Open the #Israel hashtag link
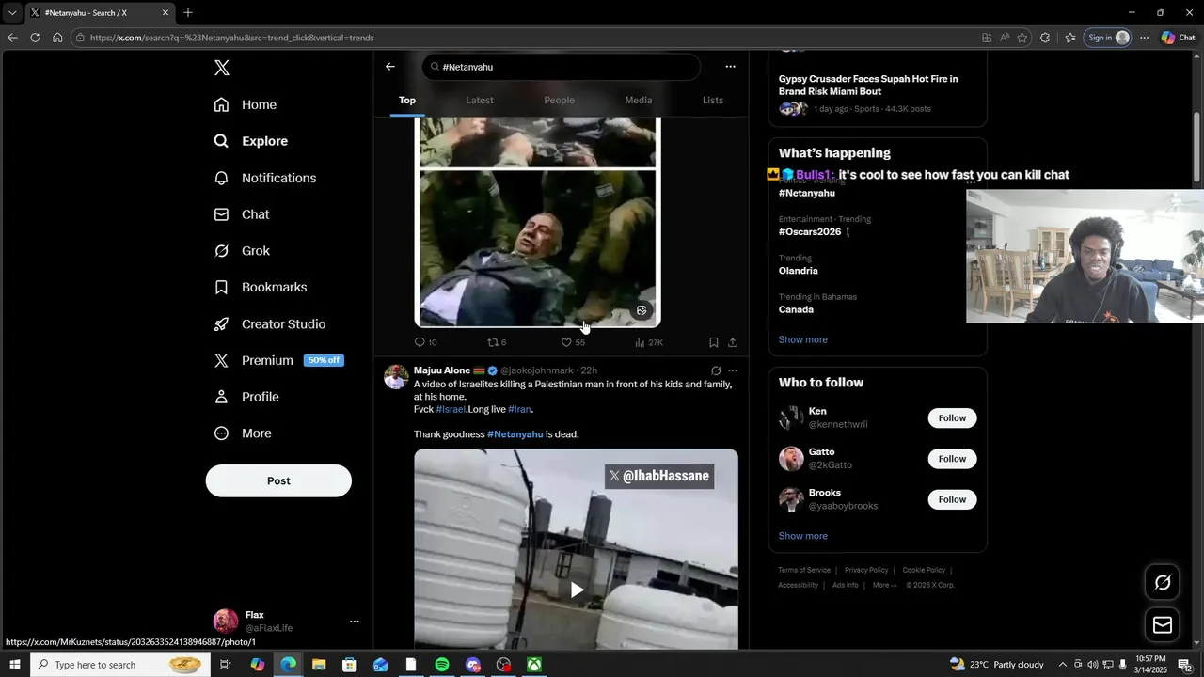The image size is (1204, 677). (x=451, y=409)
